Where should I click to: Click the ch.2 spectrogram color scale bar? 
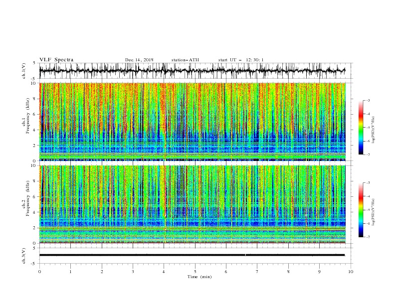361,210
